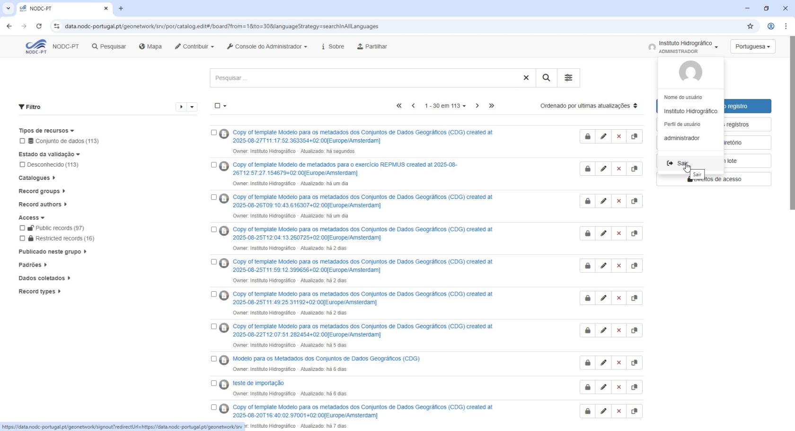The image size is (795, 431).
Task: Click lock icon on first record row
Action: click(x=587, y=136)
